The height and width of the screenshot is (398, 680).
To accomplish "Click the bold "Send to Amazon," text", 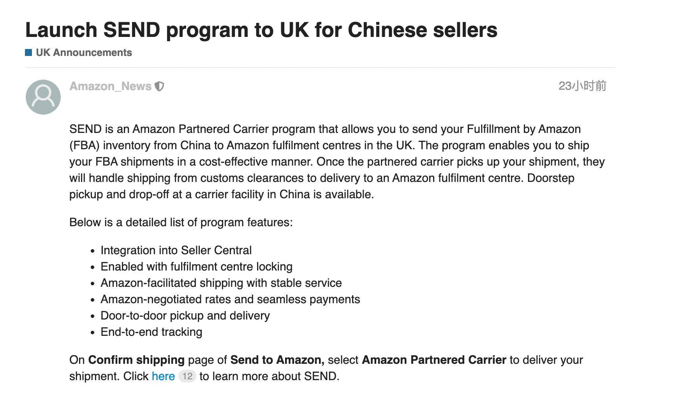I will pyautogui.click(x=277, y=360).
